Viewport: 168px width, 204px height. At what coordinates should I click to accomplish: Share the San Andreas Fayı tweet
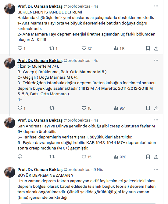[156, 157]
